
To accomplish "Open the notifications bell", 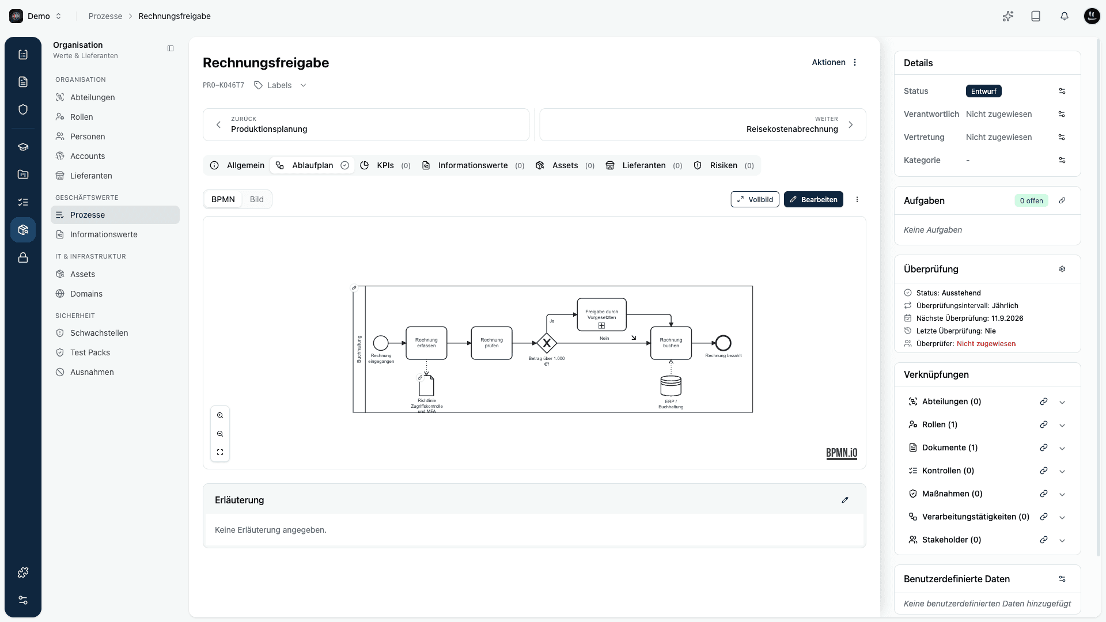I will tap(1065, 16).
